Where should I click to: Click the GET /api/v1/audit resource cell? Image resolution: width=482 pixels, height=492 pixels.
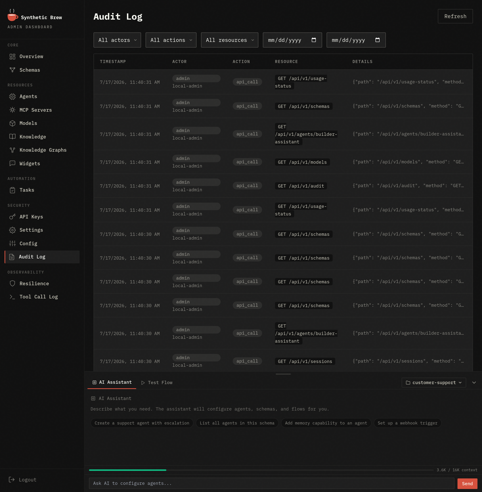pos(301,186)
